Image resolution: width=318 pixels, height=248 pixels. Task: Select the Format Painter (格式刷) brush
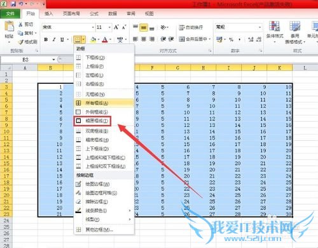click(21, 42)
